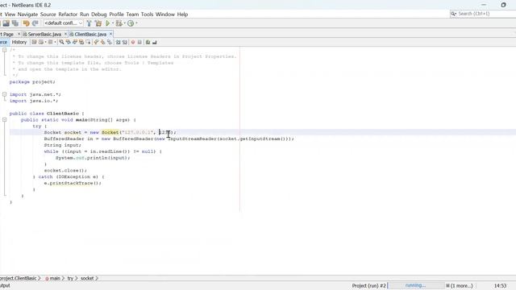Toggle Bookmark on the current line
This screenshot has width=516, height=290.
pos(110,42)
